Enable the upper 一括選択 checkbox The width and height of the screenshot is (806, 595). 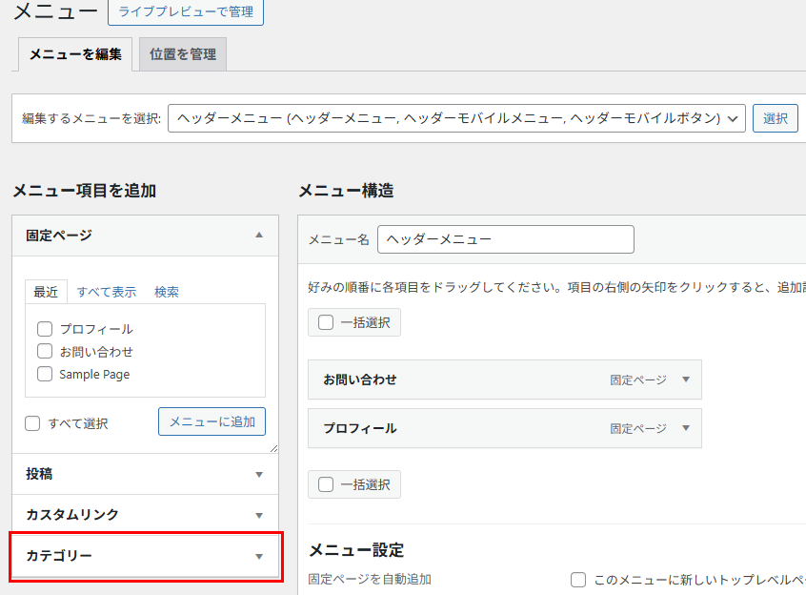(326, 322)
